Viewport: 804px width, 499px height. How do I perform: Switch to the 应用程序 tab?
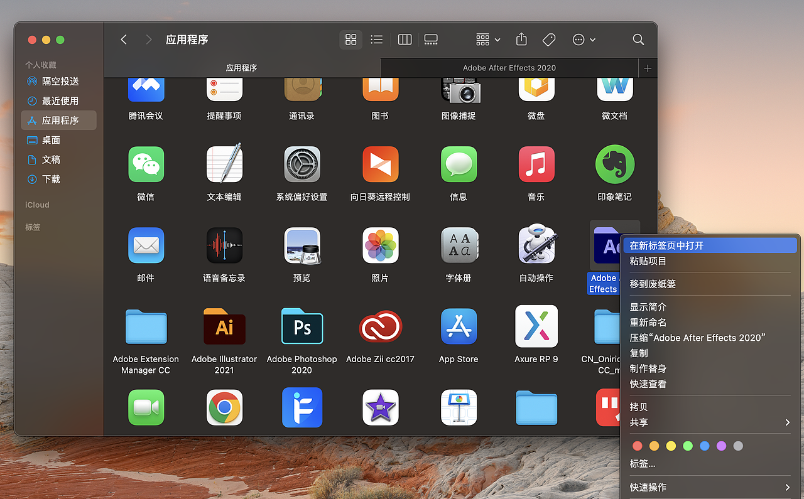pyautogui.click(x=242, y=68)
